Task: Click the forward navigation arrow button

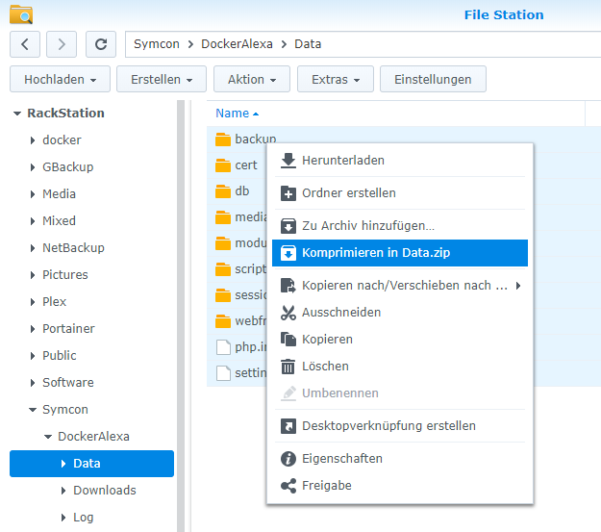Action: pos(62,44)
